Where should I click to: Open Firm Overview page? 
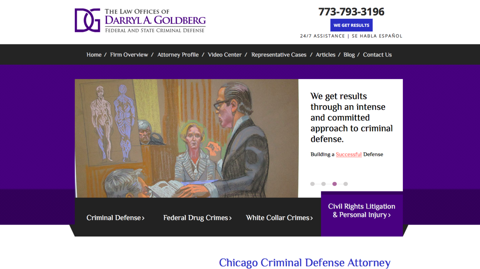[129, 55]
